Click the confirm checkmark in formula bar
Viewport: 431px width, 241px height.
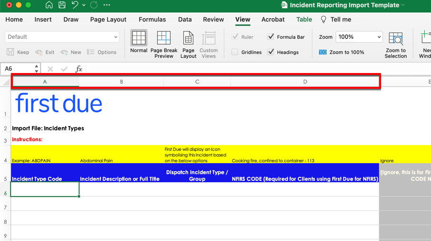tap(64, 69)
